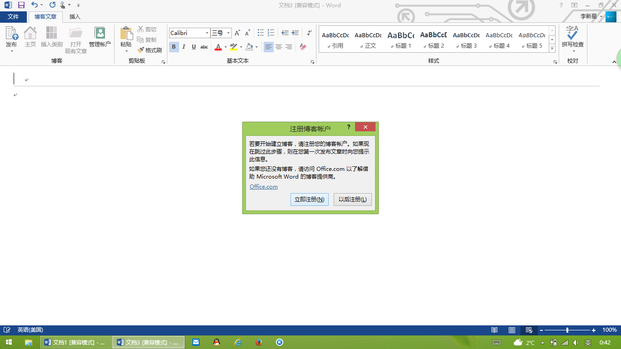
Task: Click Register Later (以后注册) button
Action: pyautogui.click(x=353, y=199)
